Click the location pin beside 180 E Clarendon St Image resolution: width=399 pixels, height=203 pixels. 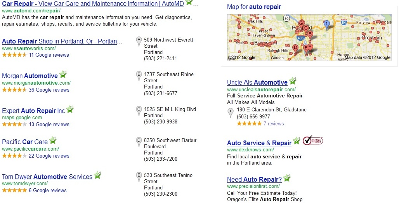coord(230,113)
